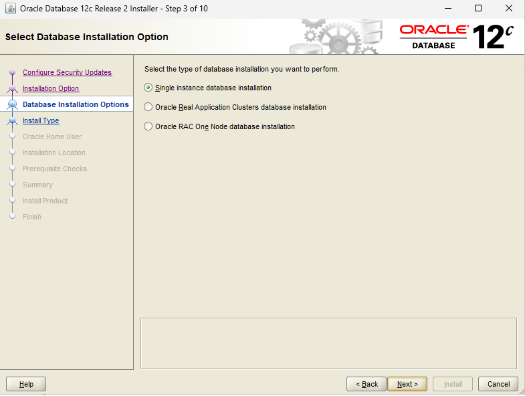Viewport: 525px width, 396px height.
Task: Select Single instance database installation
Action: tap(207, 88)
